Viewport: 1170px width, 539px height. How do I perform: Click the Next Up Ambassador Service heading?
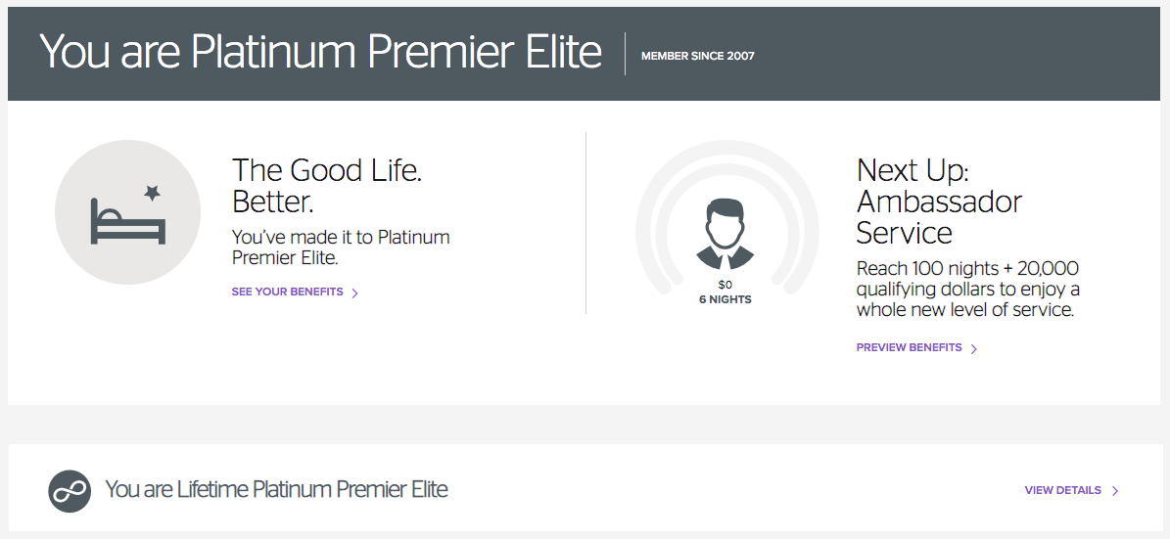(x=938, y=202)
